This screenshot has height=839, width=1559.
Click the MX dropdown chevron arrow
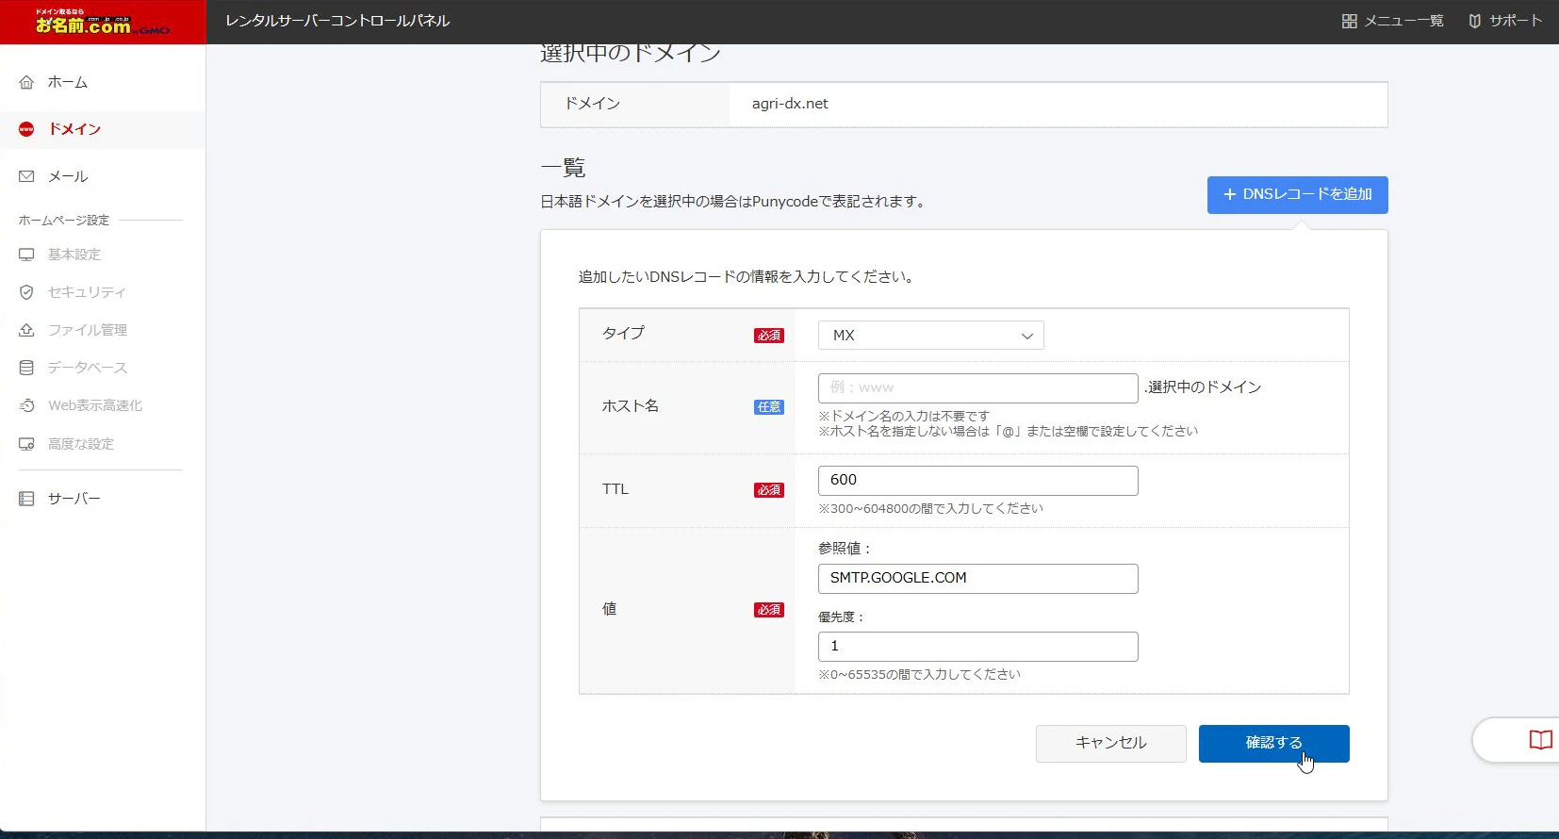[1027, 336]
